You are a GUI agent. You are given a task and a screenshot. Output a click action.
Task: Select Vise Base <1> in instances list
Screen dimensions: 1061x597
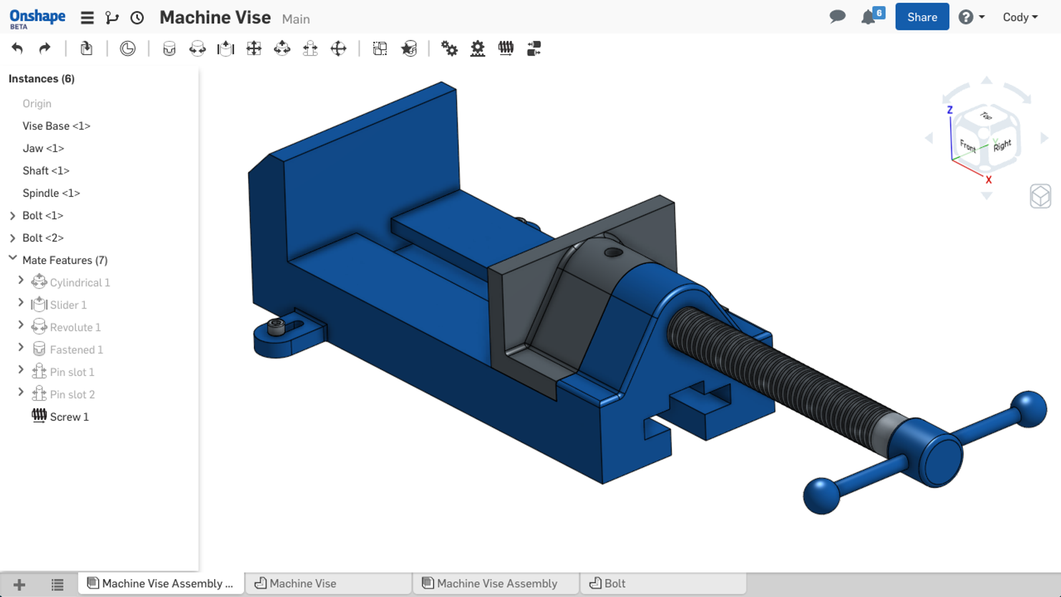pos(56,126)
